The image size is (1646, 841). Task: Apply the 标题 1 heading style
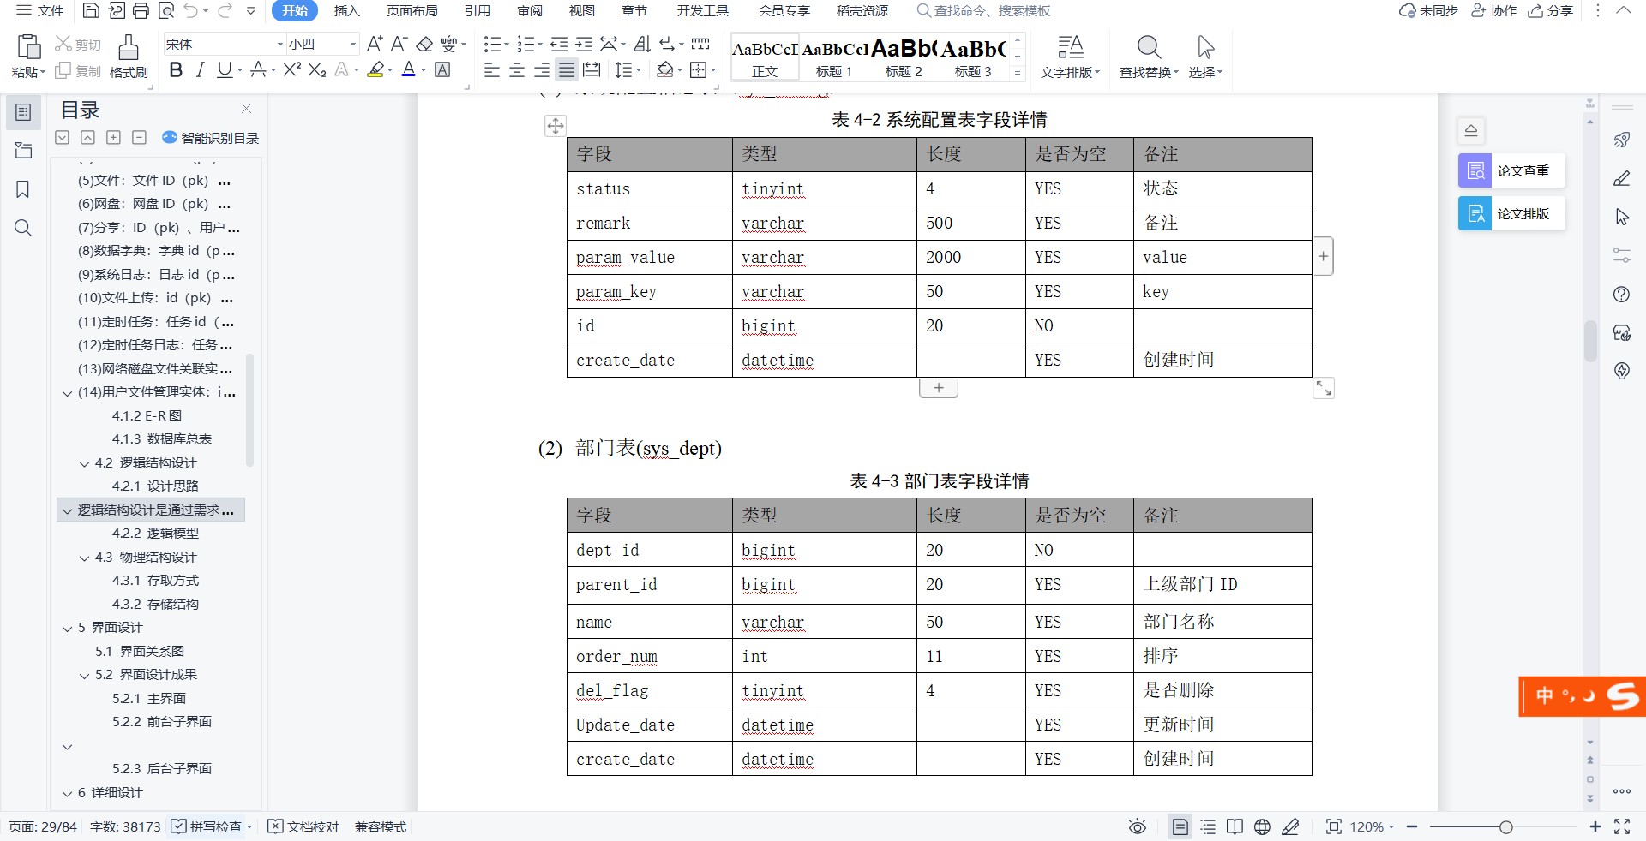[x=834, y=57]
